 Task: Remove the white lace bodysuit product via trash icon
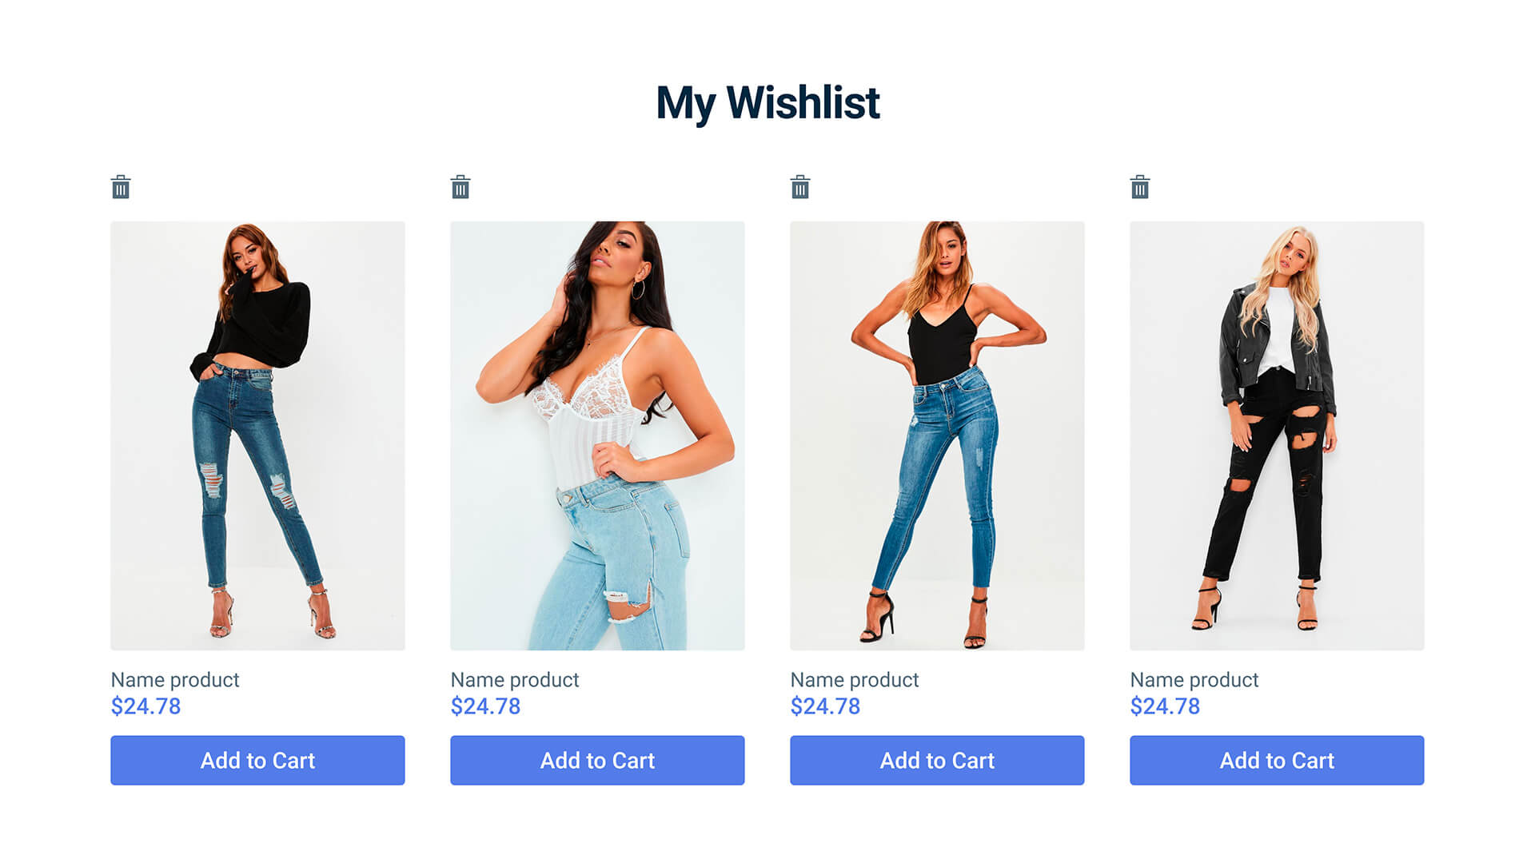pyautogui.click(x=460, y=187)
